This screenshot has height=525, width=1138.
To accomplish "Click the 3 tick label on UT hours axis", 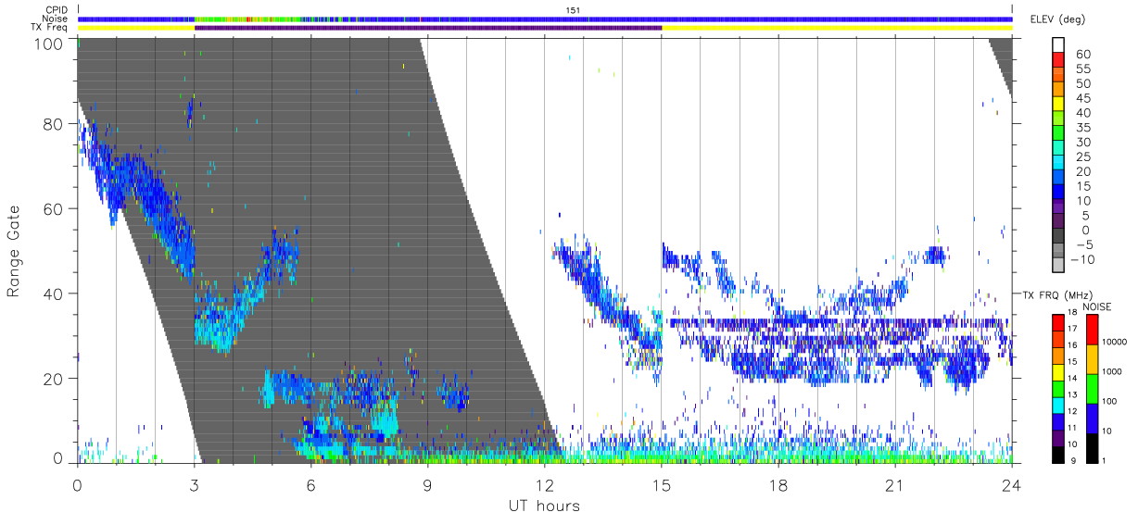I will pos(195,484).
